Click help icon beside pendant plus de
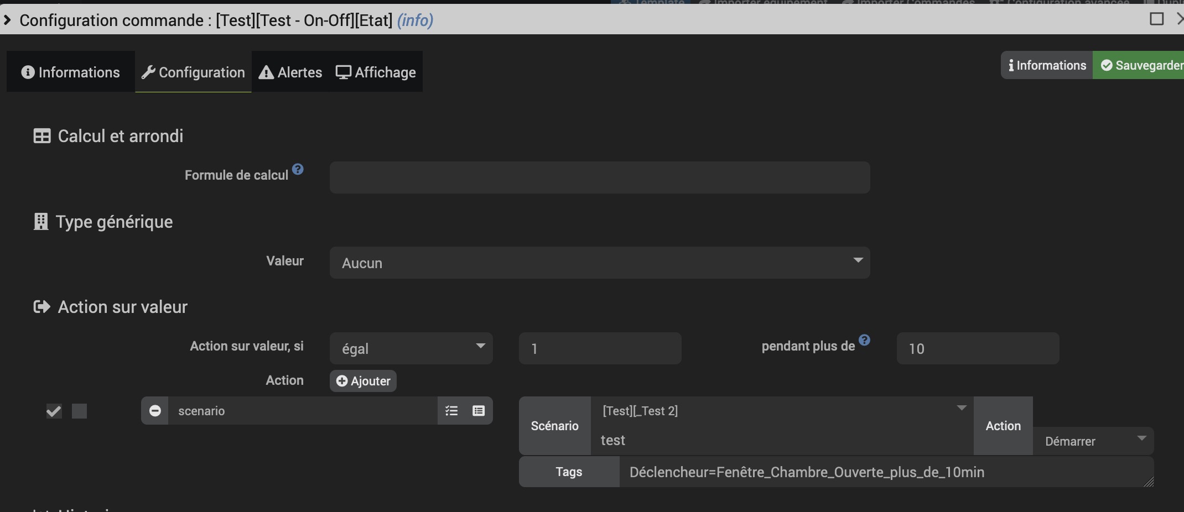This screenshot has width=1184, height=512. click(x=864, y=340)
